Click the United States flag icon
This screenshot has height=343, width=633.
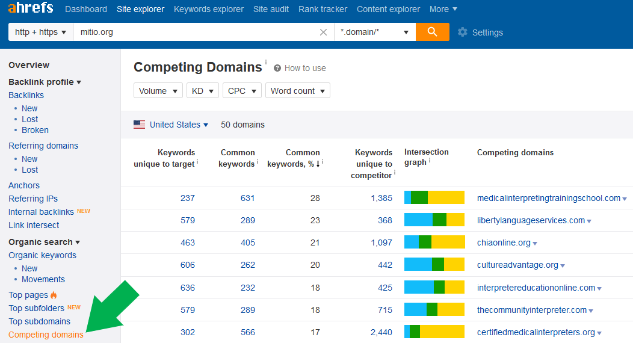pos(139,125)
